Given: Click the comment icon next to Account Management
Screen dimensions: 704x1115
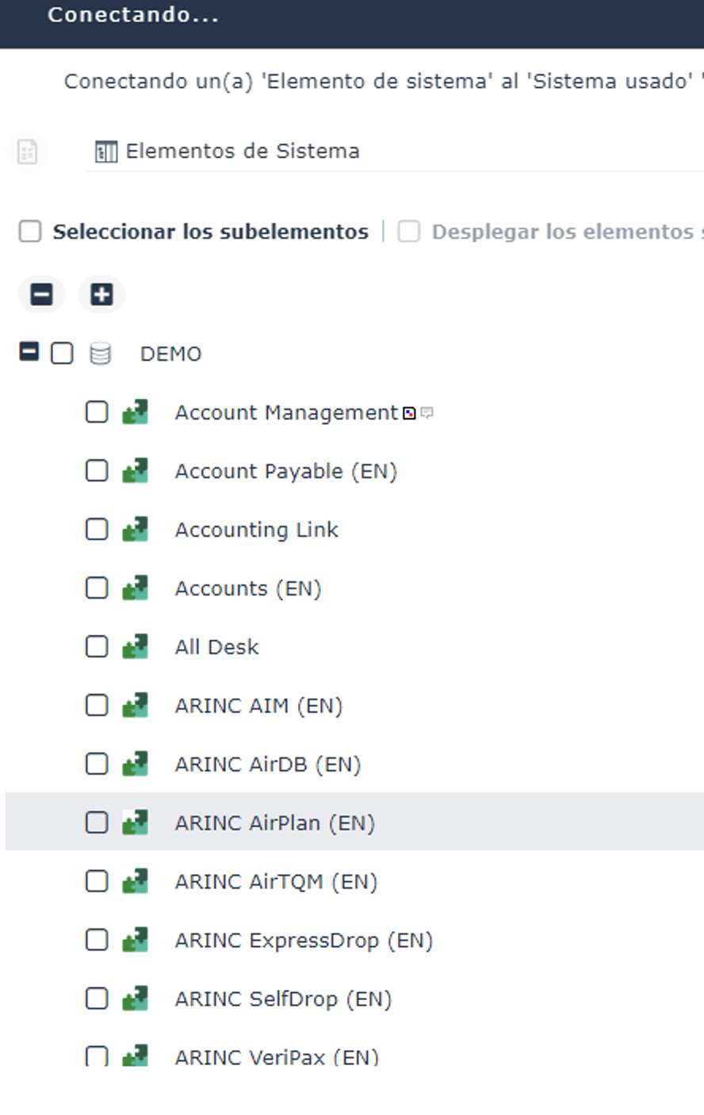Looking at the screenshot, I should pyautogui.click(x=427, y=412).
